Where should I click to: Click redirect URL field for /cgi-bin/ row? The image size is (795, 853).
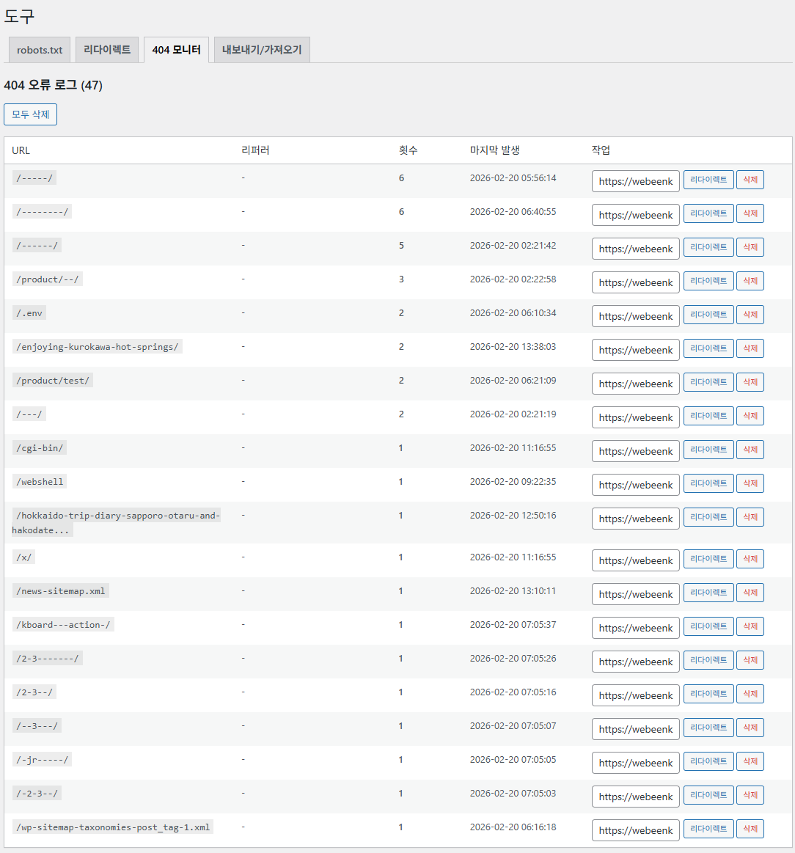click(x=635, y=451)
